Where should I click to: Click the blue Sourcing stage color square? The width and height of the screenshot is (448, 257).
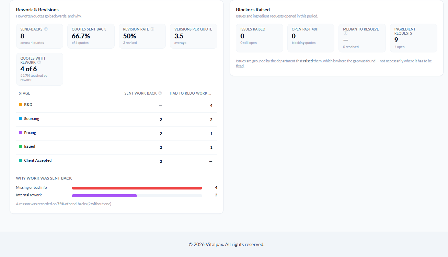(x=21, y=119)
